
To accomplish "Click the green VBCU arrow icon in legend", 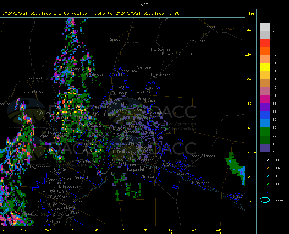I will (265, 184).
